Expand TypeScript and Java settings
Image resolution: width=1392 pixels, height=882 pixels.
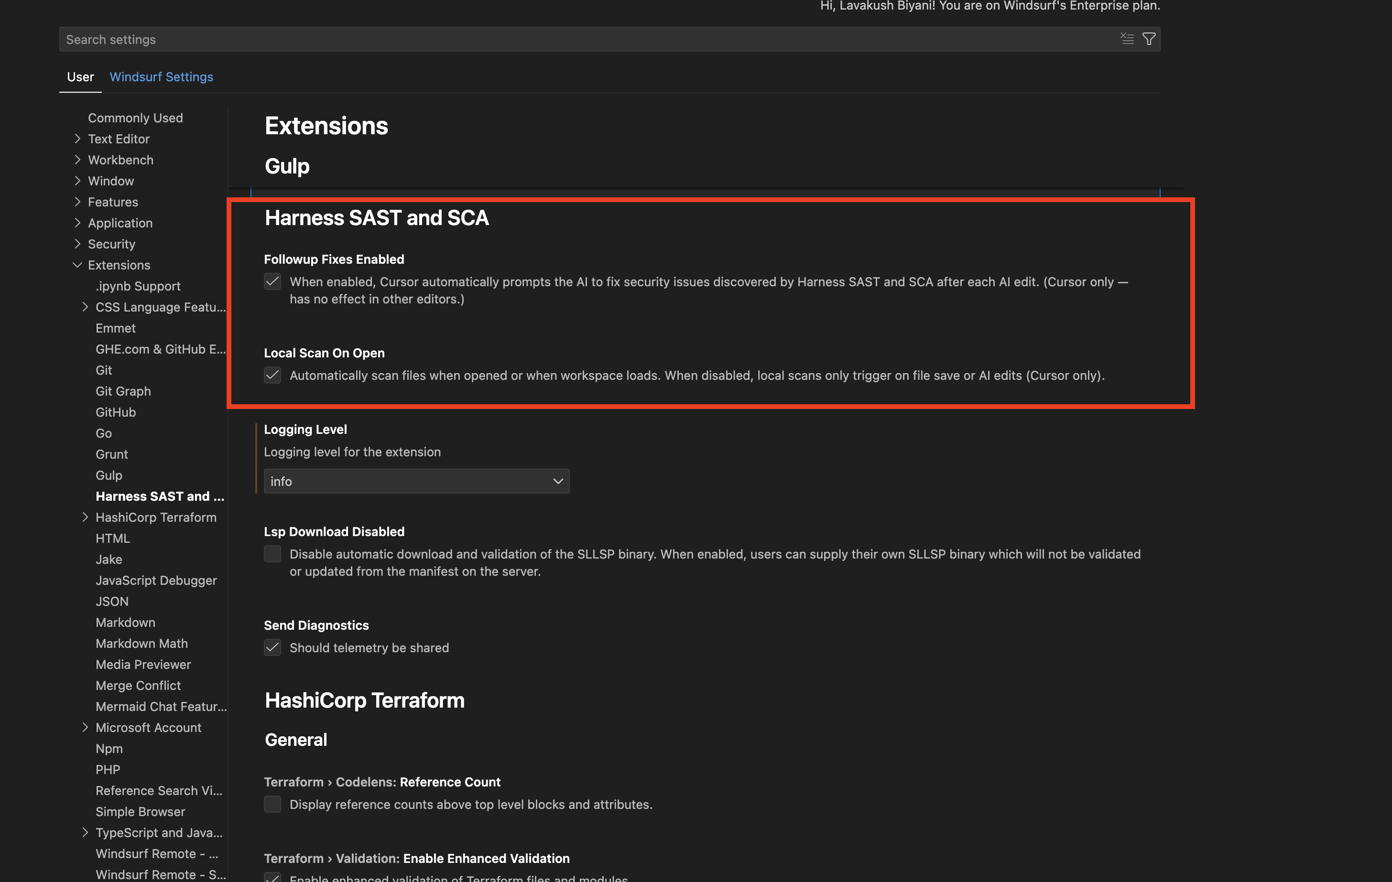86,832
